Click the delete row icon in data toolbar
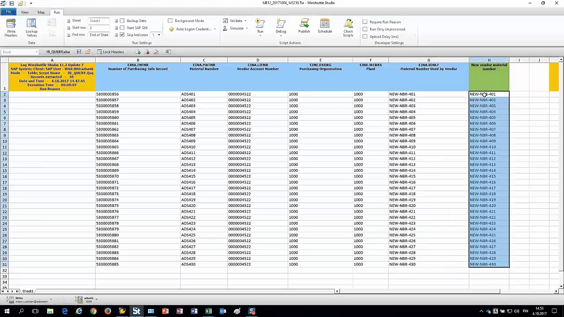This screenshot has width=564, height=317. pyautogui.click(x=147, y=52)
